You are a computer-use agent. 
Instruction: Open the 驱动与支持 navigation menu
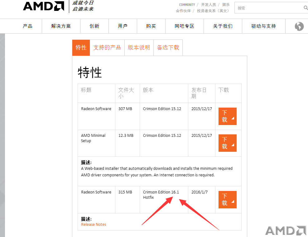[x=264, y=26]
